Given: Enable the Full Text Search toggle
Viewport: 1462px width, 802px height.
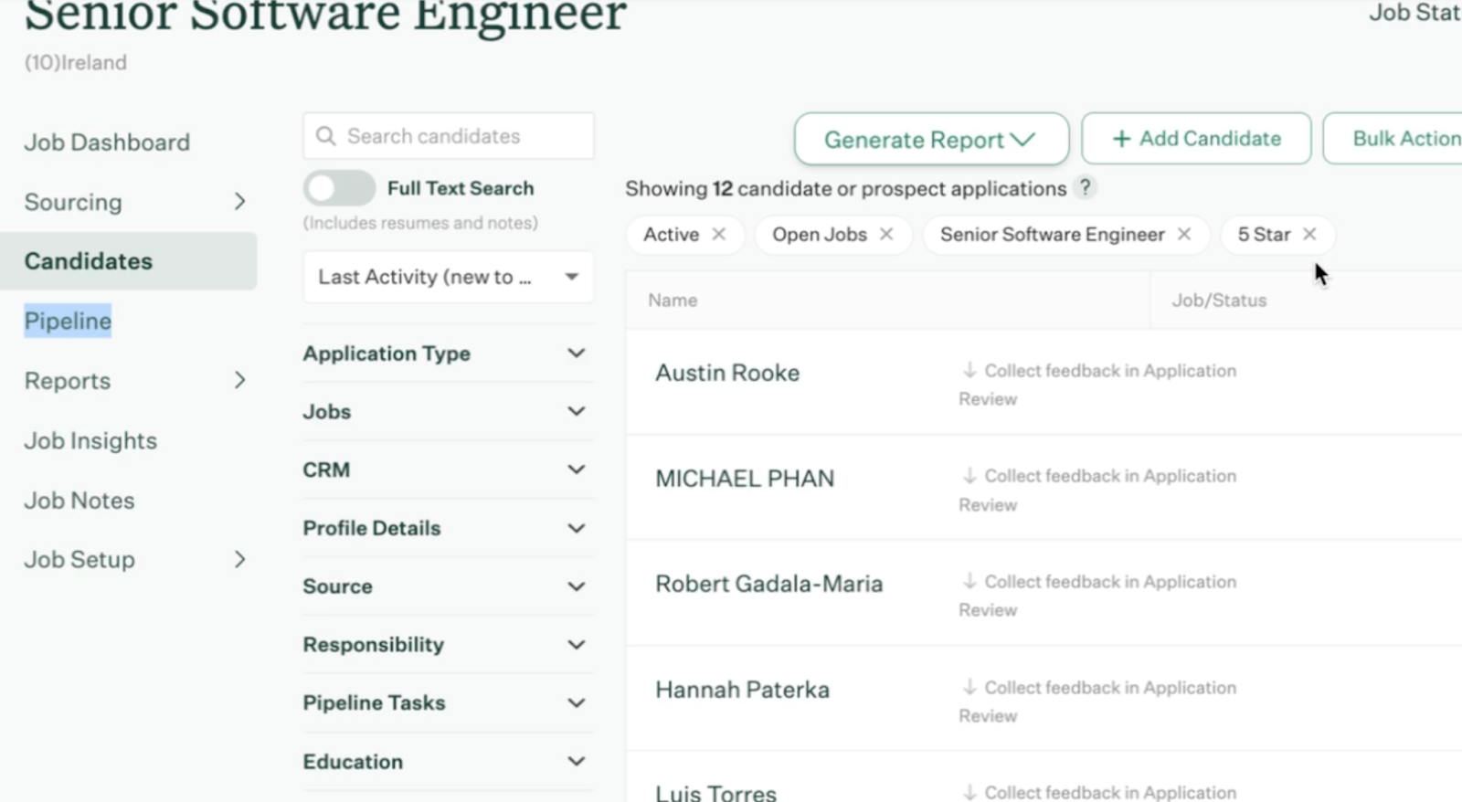Looking at the screenshot, I should click(339, 188).
